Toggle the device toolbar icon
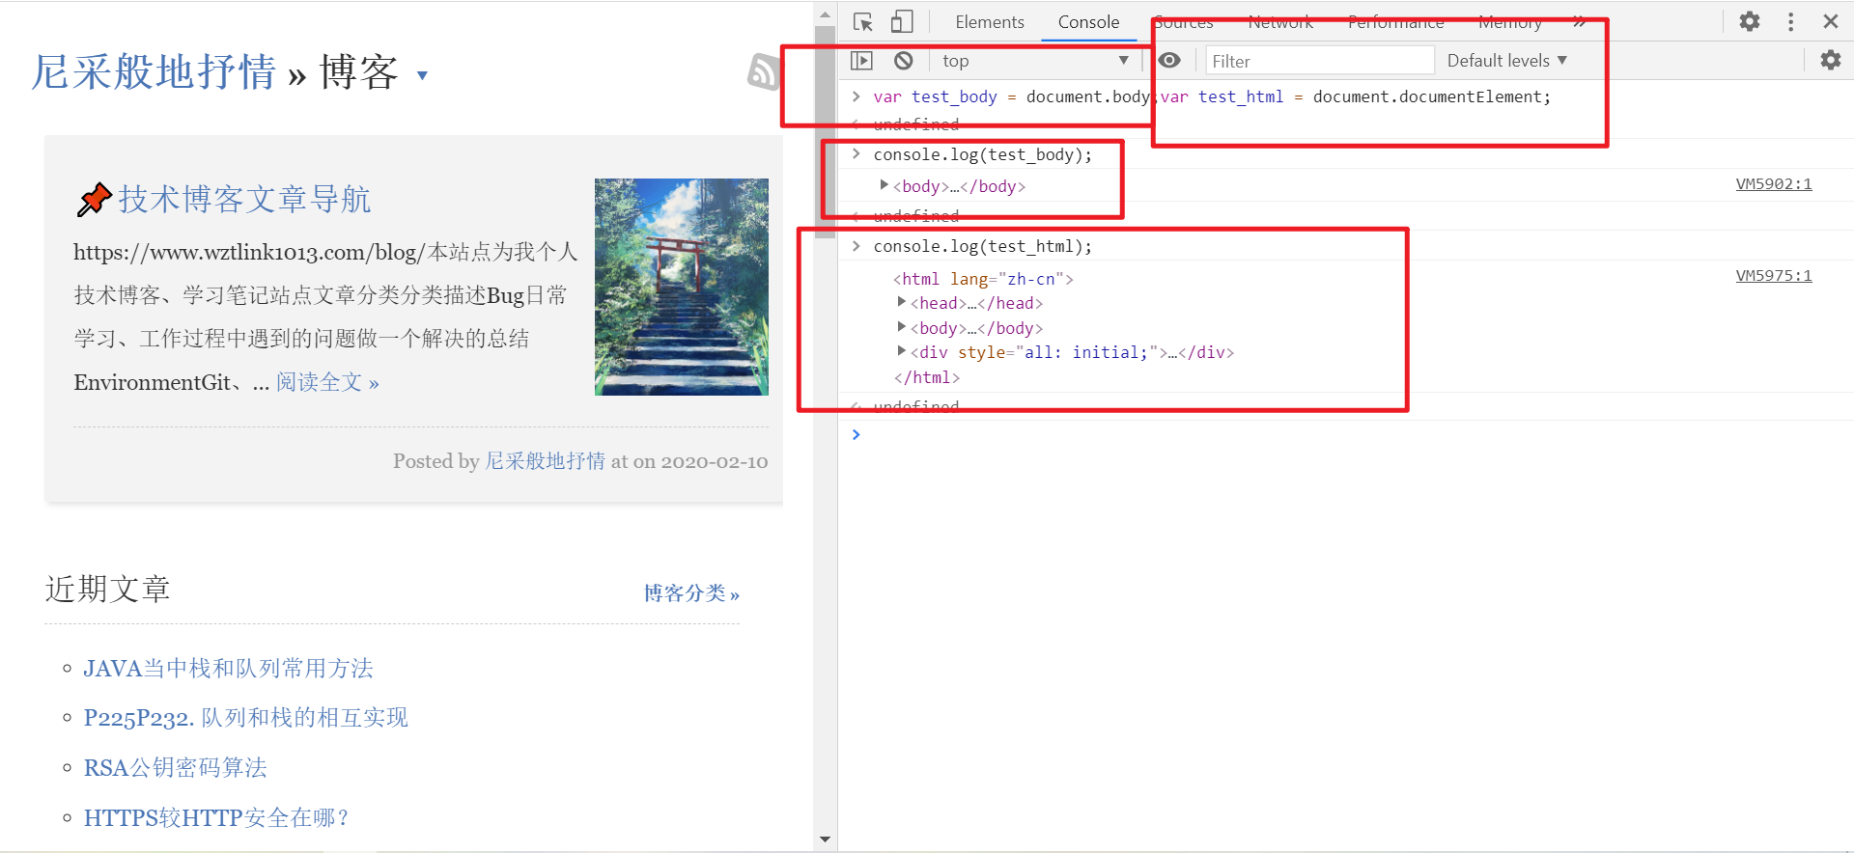Image resolution: width=1854 pixels, height=853 pixels. click(901, 21)
